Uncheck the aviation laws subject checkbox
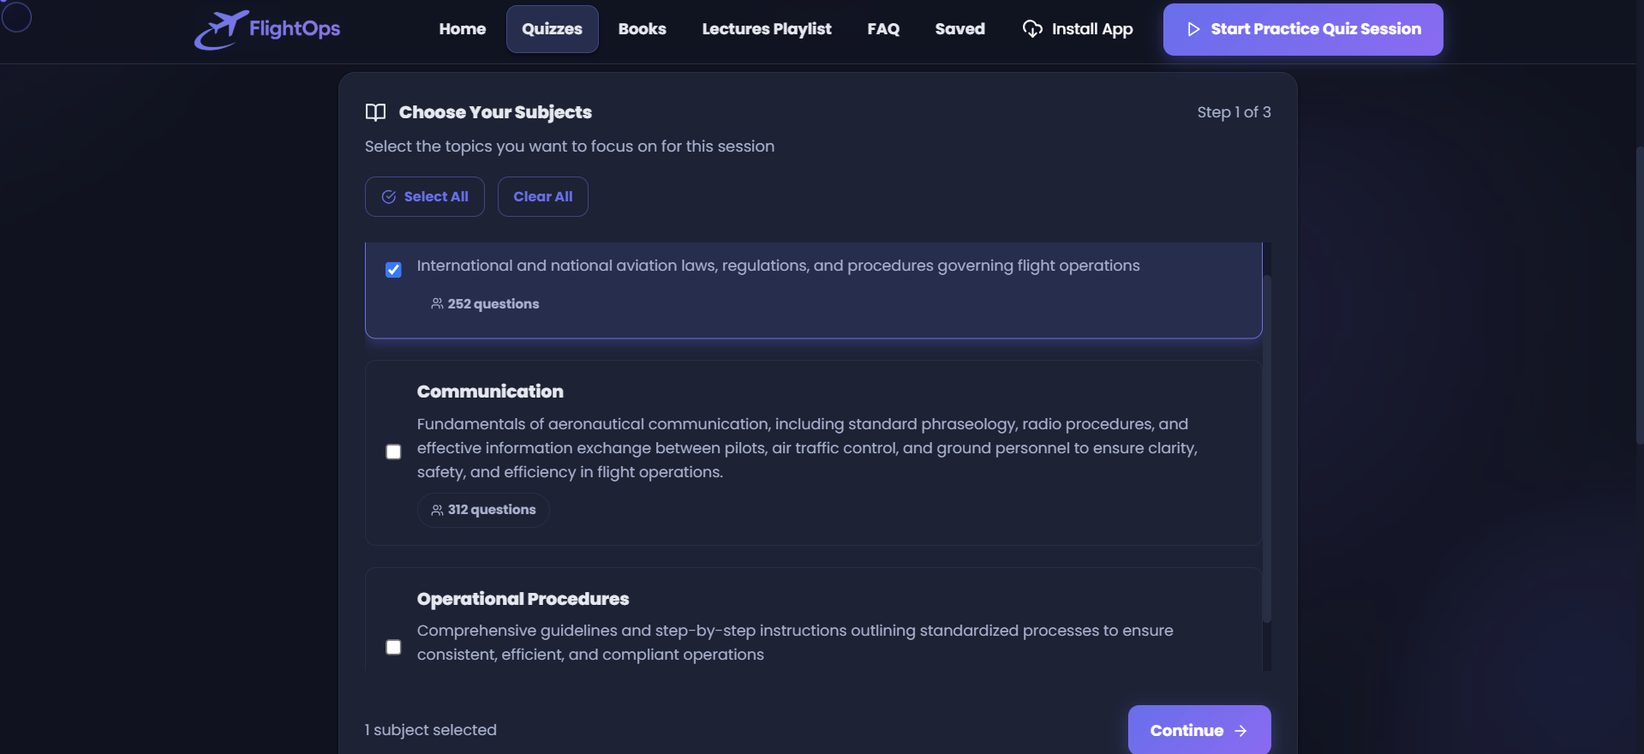1644x754 pixels. 393,270
